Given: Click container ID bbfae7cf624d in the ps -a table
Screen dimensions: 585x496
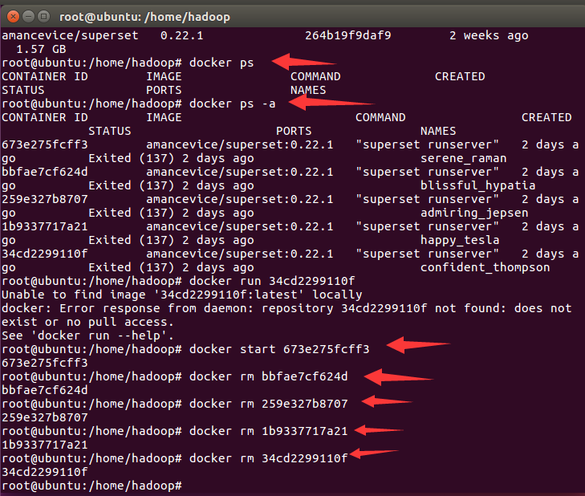Looking at the screenshot, I should pos(45,172).
